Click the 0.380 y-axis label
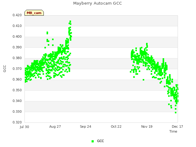The width and height of the screenshot is (196, 147). (x=17, y=58)
